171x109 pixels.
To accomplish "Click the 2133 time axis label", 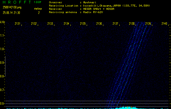I will [x=50, y=24].
